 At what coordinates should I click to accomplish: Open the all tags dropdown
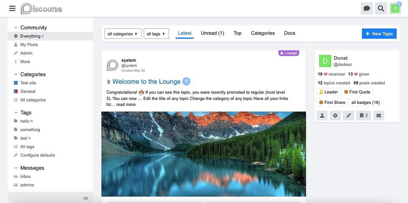coord(156,34)
